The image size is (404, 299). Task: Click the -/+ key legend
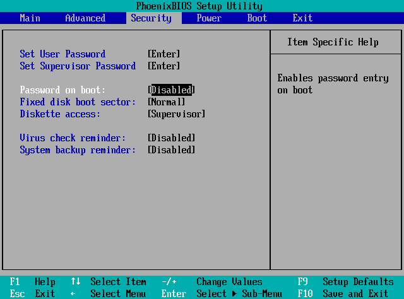[x=169, y=282]
